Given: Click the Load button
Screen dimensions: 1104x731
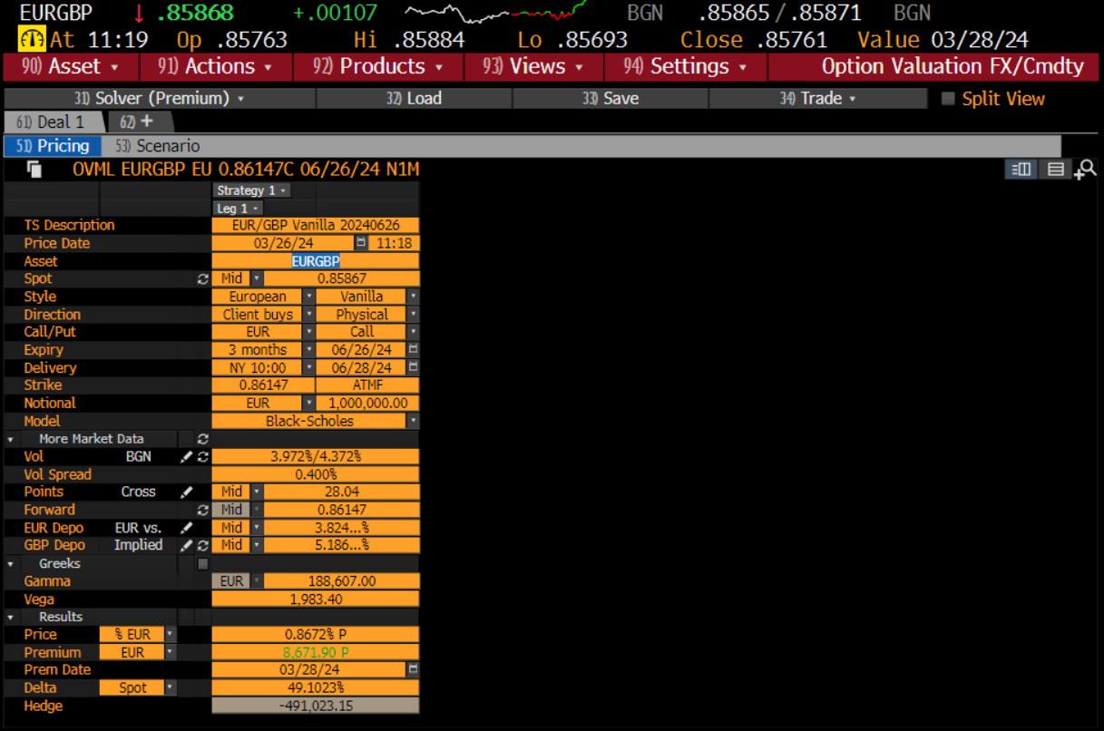Looking at the screenshot, I should tap(414, 99).
